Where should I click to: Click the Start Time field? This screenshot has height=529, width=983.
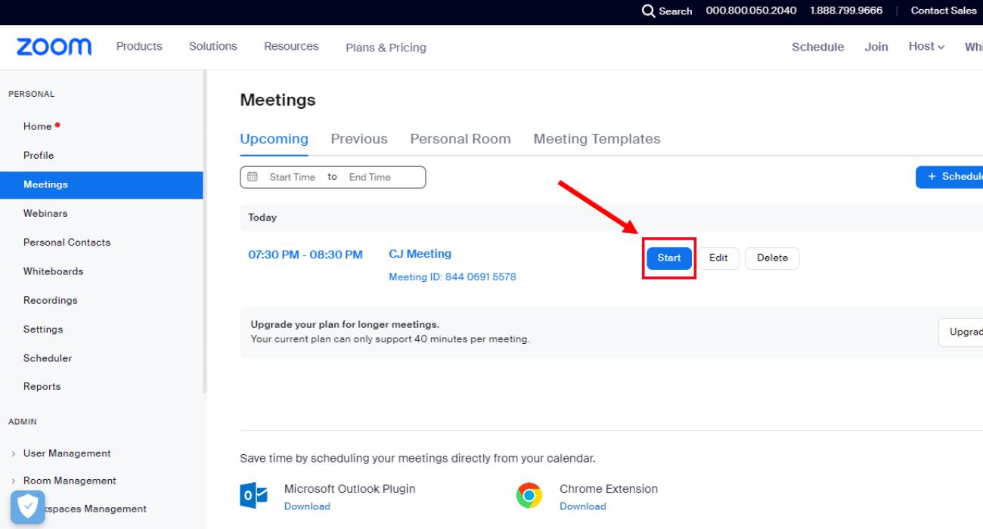292,177
